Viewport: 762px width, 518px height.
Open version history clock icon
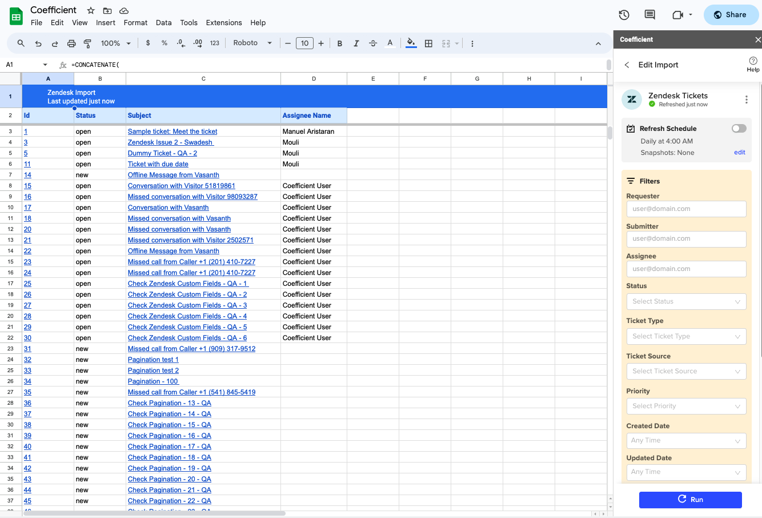pyautogui.click(x=624, y=15)
